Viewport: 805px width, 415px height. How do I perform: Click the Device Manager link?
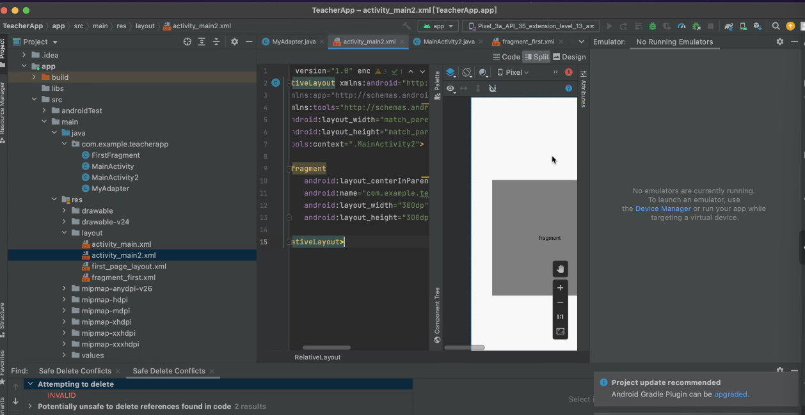663,208
